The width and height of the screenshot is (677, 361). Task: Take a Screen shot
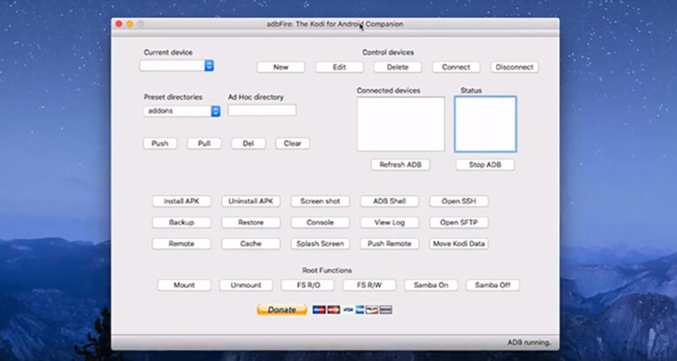click(x=320, y=202)
